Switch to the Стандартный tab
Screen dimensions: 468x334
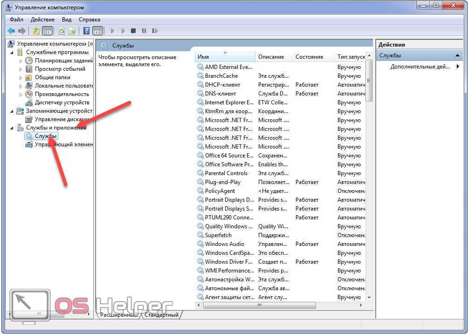tap(161, 315)
